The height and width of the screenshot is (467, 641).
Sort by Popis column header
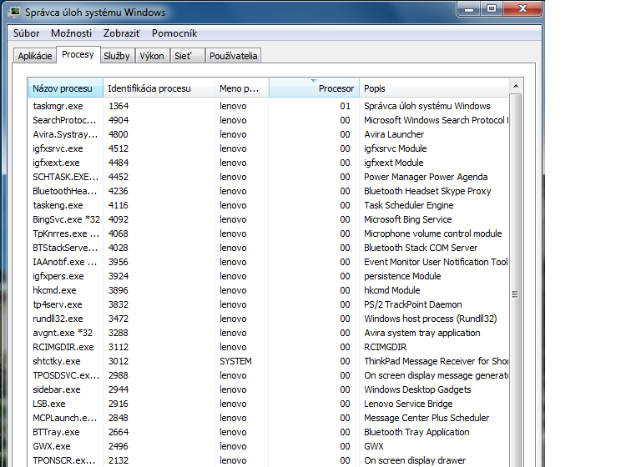point(434,88)
